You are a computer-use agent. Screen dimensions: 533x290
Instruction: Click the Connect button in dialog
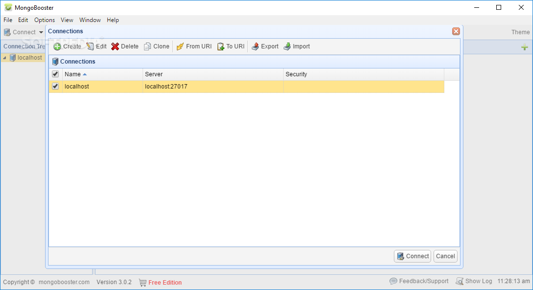click(412, 256)
